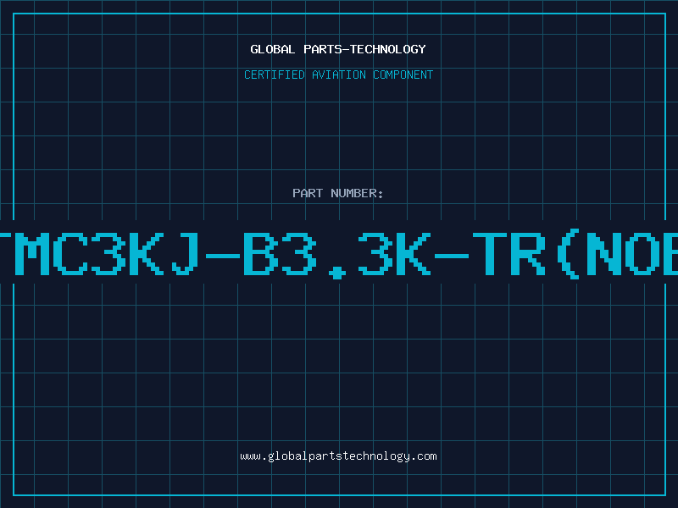The width and height of the screenshot is (678, 508).
Task: Select the word GLOBAL in the header
Action: click(x=272, y=49)
